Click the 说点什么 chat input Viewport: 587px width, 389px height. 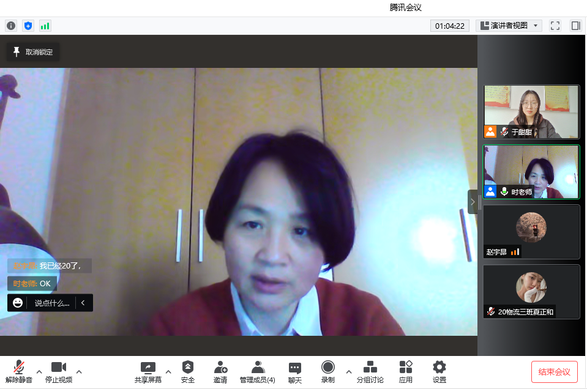click(51, 303)
